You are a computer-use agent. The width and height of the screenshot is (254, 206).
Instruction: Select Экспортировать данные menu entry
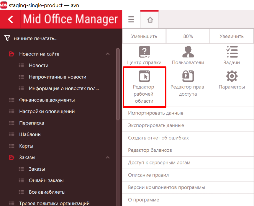pos(156,125)
